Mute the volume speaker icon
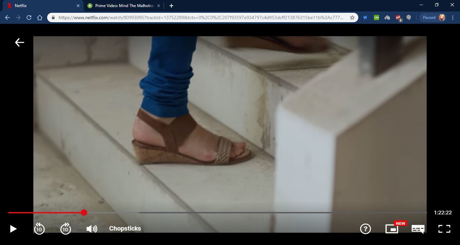Viewport: 460px width, 245px height. [x=92, y=229]
